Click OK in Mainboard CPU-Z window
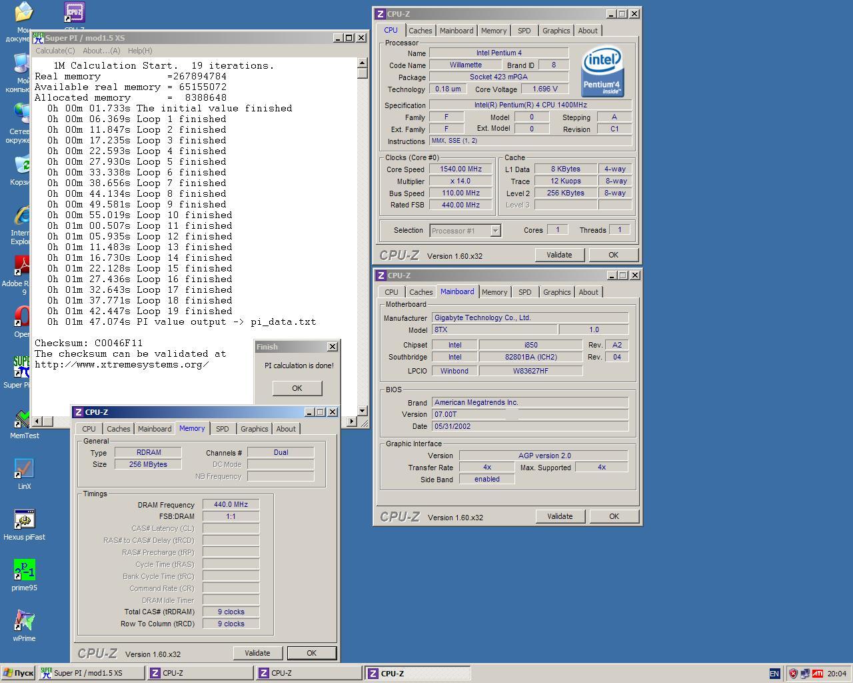 (614, 516)
